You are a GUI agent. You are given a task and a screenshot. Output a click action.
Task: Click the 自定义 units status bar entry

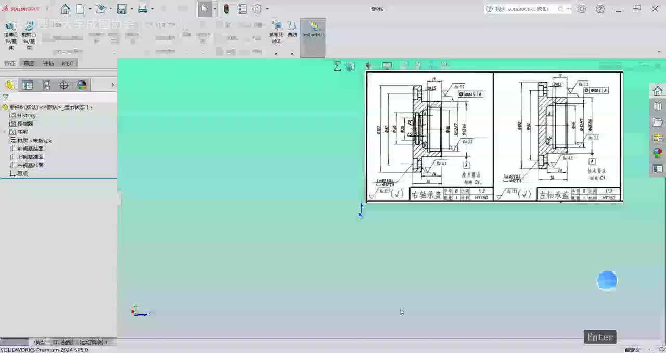[x=632, y=350]
